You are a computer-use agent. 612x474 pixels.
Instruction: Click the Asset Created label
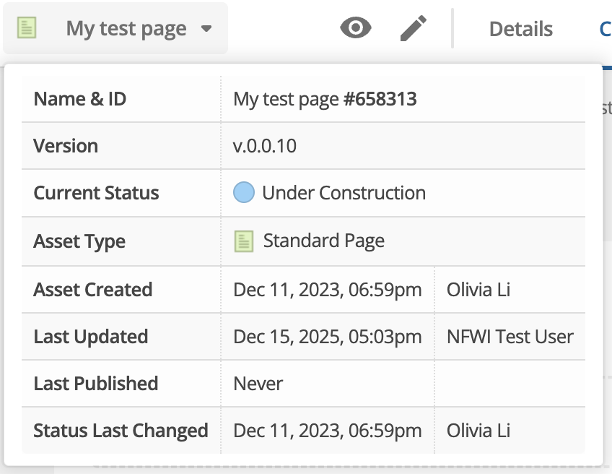[93, 290]
